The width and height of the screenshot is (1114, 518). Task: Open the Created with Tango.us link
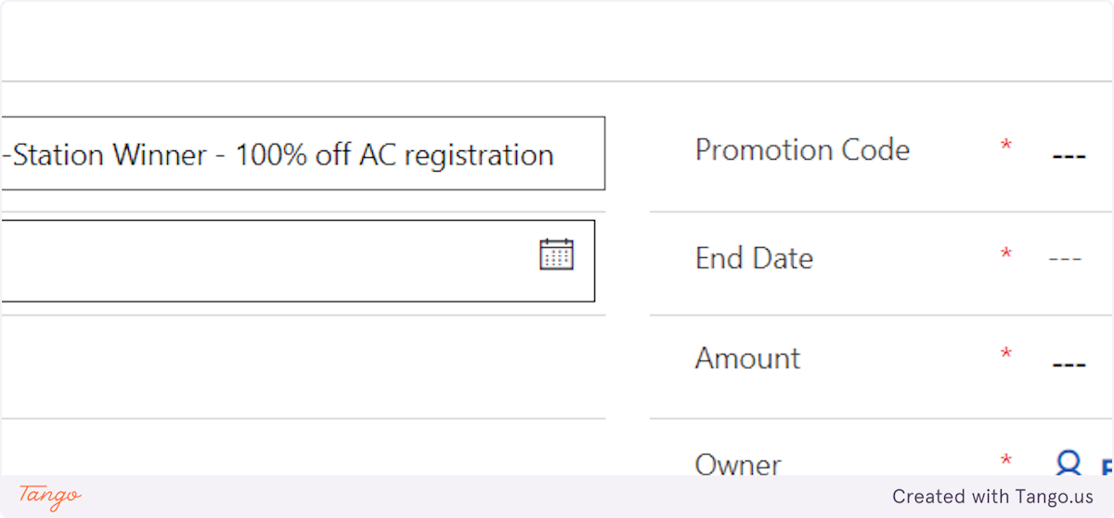pos(992,497)
